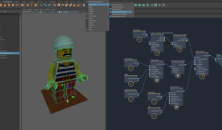Expand the Properties group in Scatter node
The height and width of the screenshot is (130, 222).
[152, 50]
